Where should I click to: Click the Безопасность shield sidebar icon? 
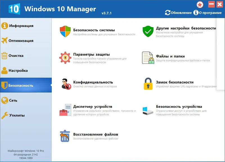pos(4,85)
